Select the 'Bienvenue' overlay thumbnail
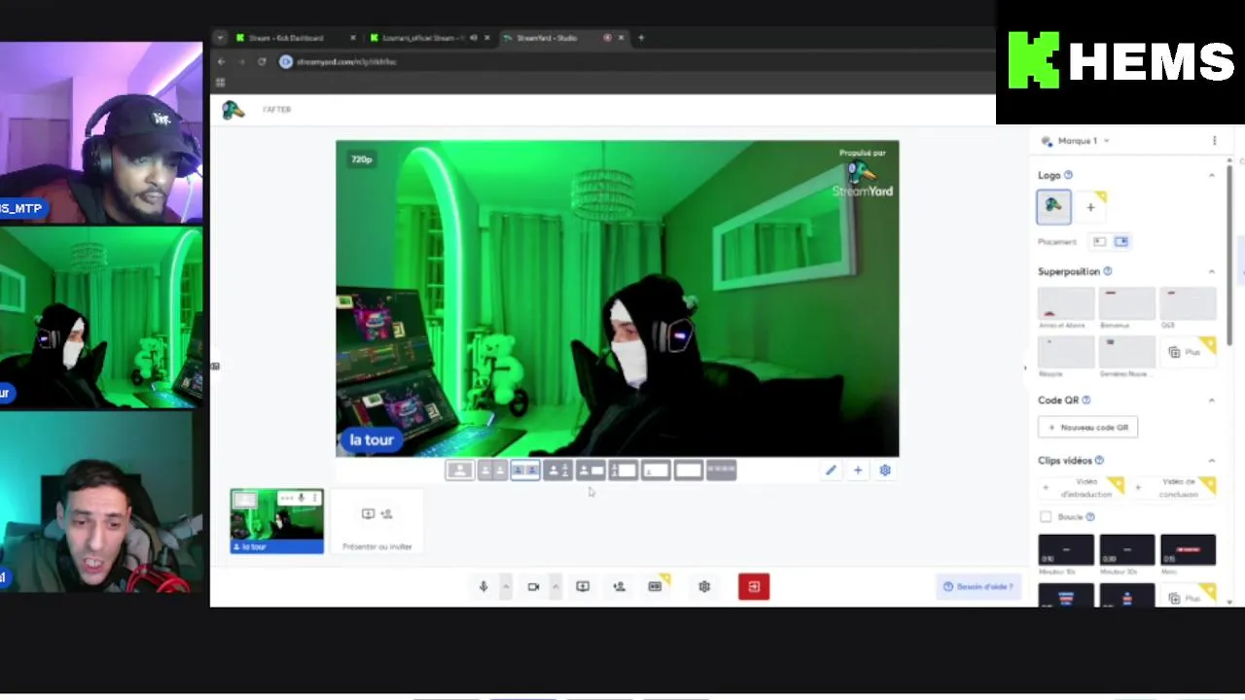This screenshot has width=1245, height=700. 1126,304
